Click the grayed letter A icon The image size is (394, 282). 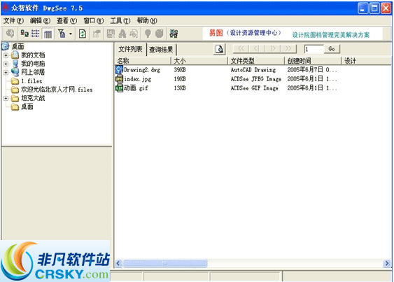(122, 34)
